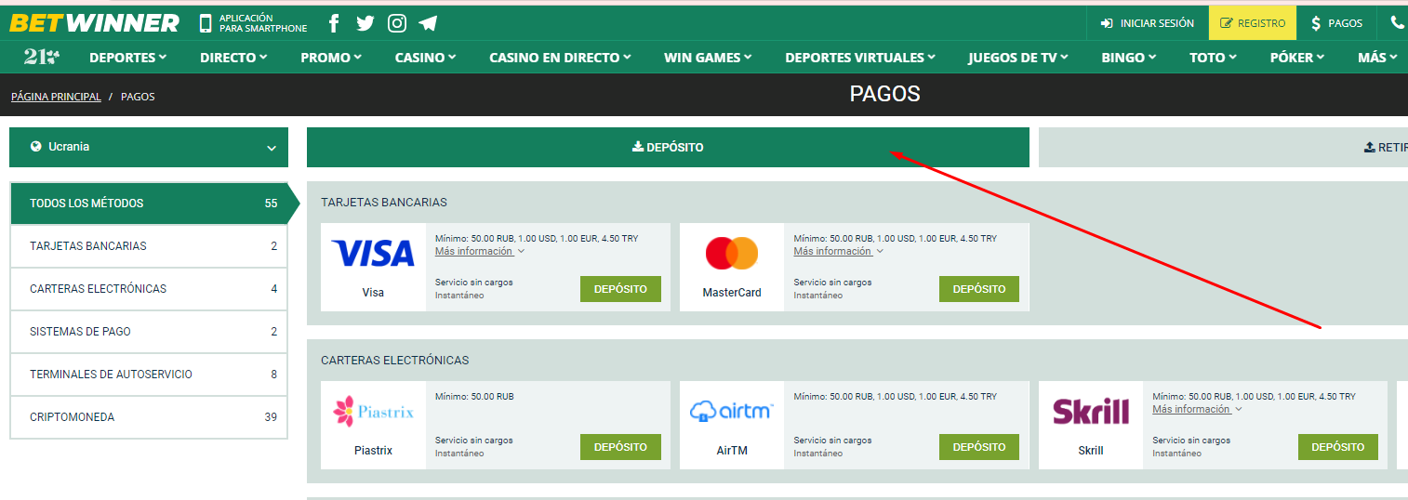Click the AirTM logo
Image resolution: width=1408 pixels, height=500 pixels.
pyautogui.click(x=732, y=411)
